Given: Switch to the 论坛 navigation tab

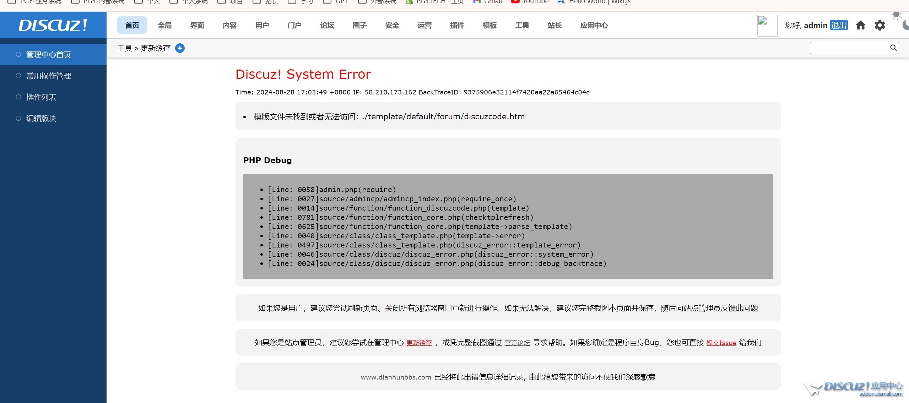Looking at the screenshot, I should coord(327,25).
